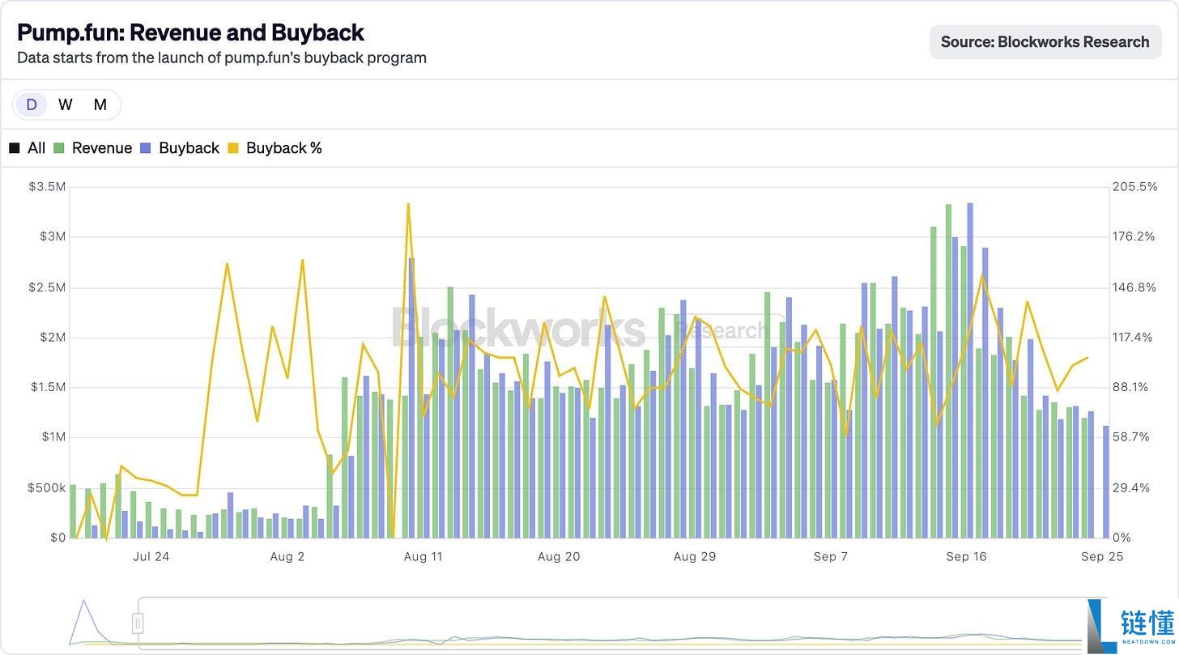1179x655 pixels.
Task: Toggle the Revenue legend series
Action: click(93, 148)
